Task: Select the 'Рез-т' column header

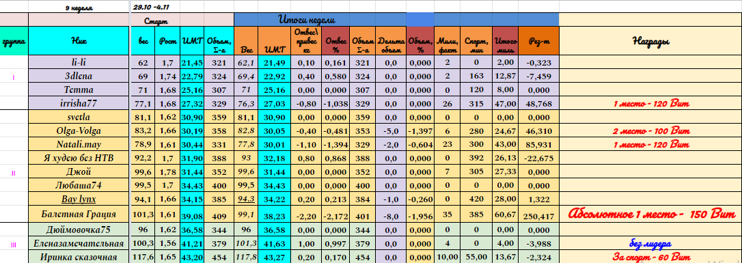Action: pos(538,41)
